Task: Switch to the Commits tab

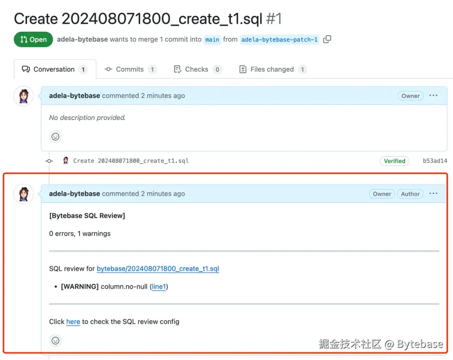Action: (130, 69)
